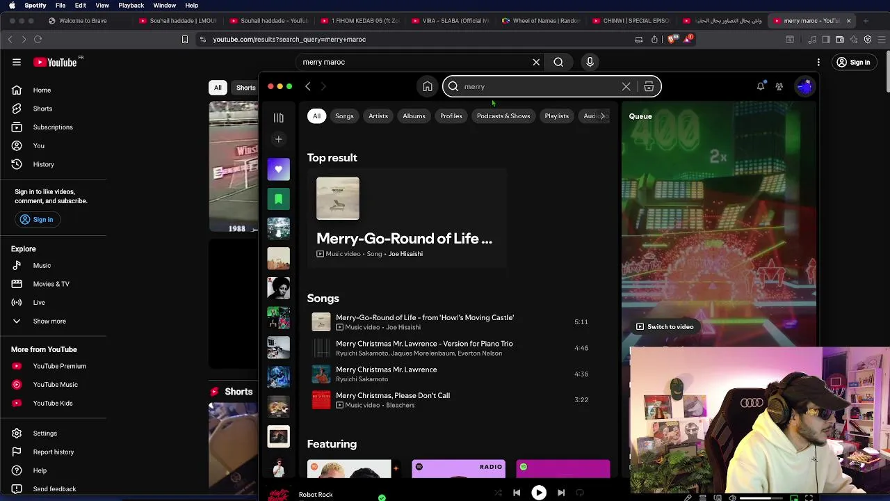This screenshot has width=890, height=501.
Task: Reload the browser page
Action: pyautogui.click(x=38, y=39)
